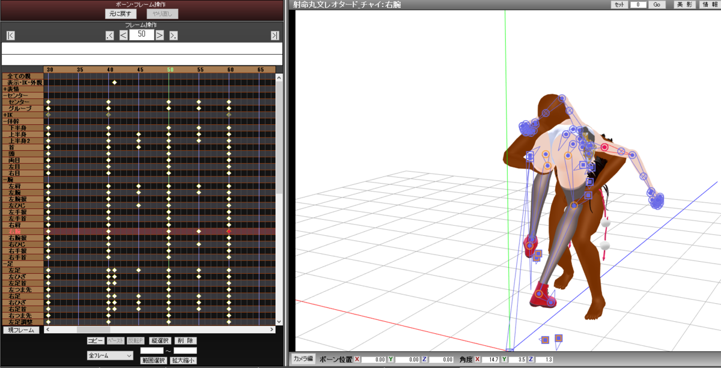Collapse the −体幹 group

22,121
